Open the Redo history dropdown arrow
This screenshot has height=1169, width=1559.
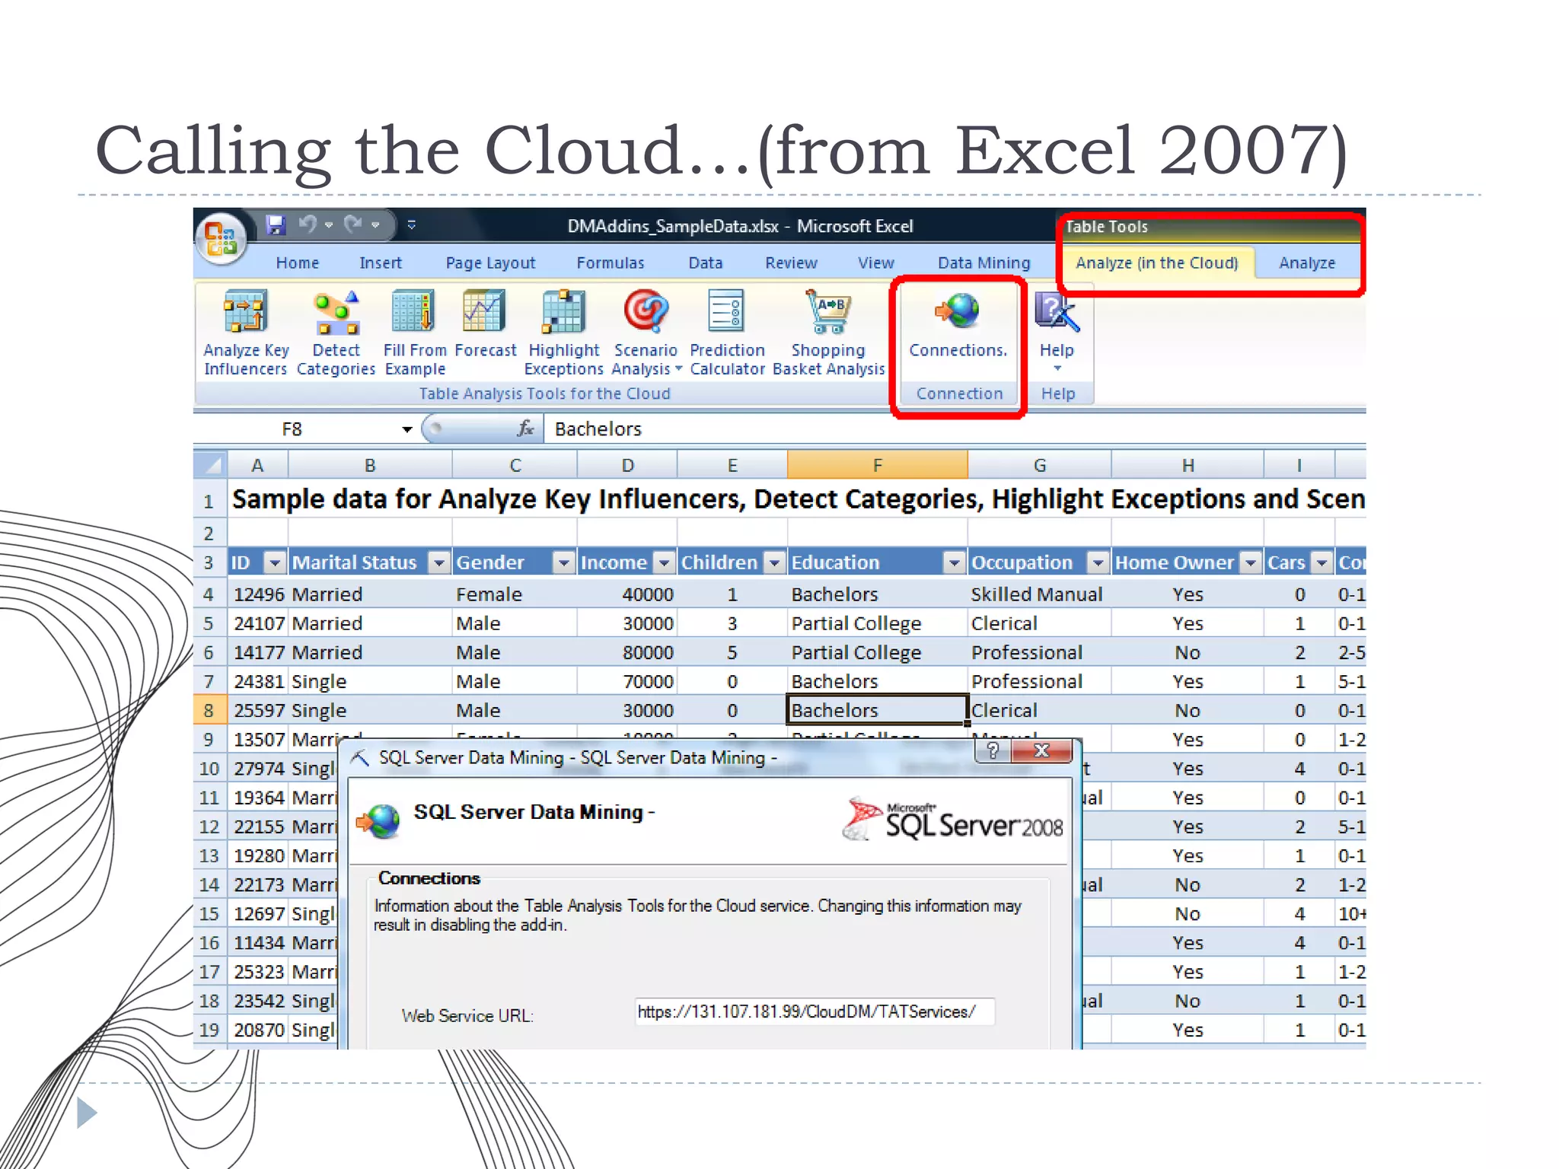pos(375,225)
